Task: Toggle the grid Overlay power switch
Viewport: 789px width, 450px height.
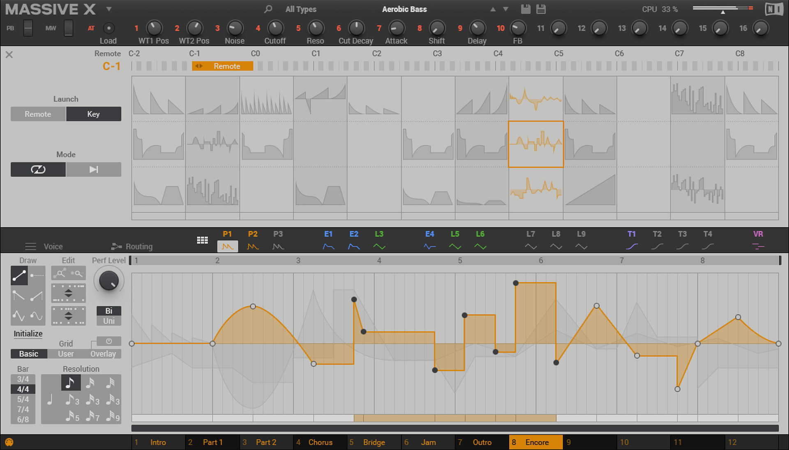Action: click(108, 341)
